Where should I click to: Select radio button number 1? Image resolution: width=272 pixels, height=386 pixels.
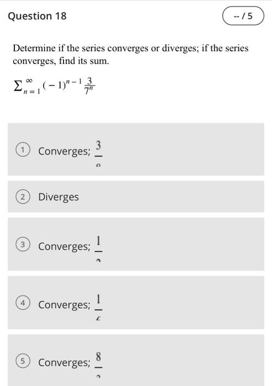[23, 150]
